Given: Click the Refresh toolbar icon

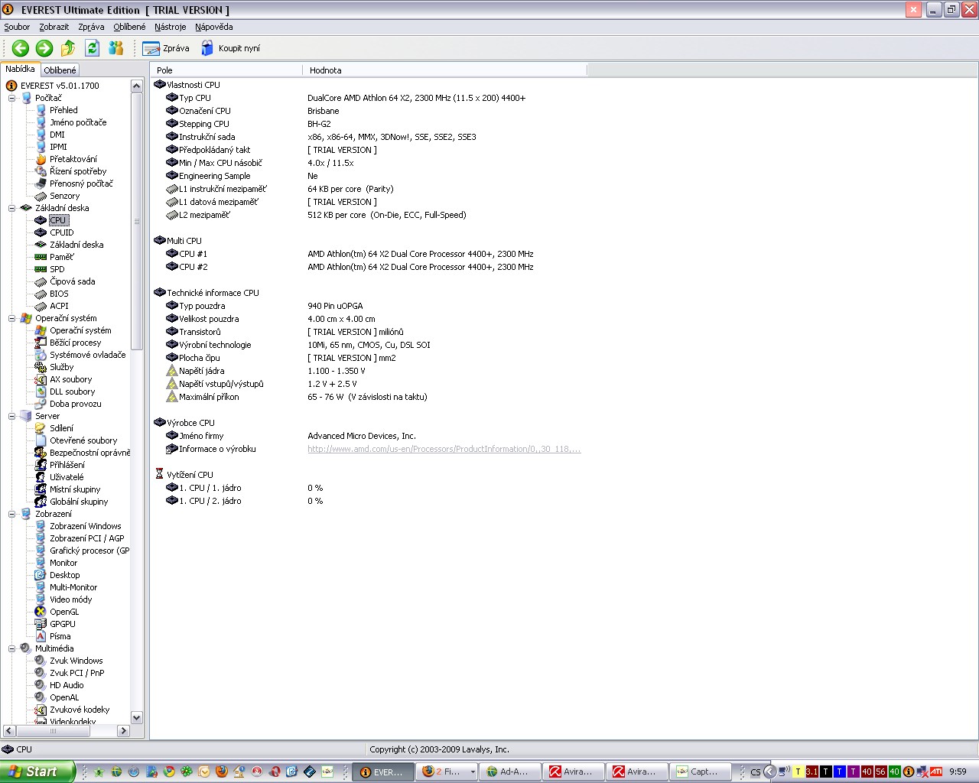Looking at the screenshot, I should 92,48.
